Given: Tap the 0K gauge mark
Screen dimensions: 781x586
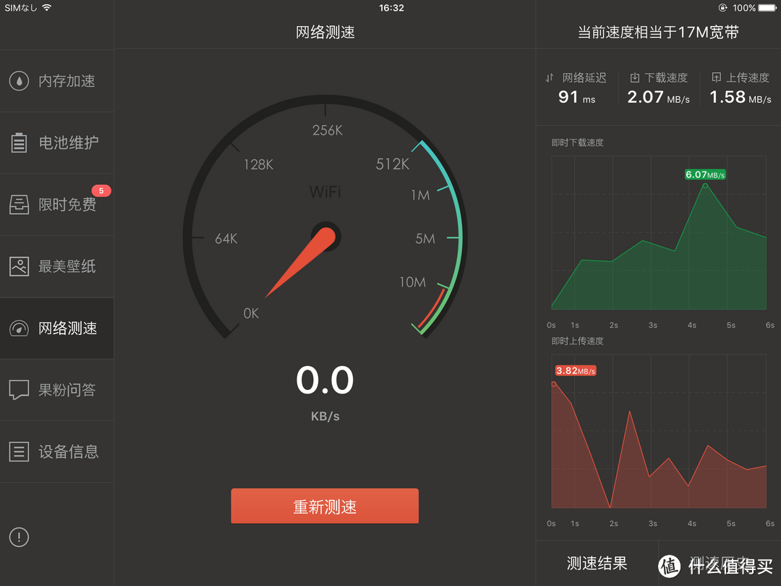Looking at the screenshot, I should 251,313.
